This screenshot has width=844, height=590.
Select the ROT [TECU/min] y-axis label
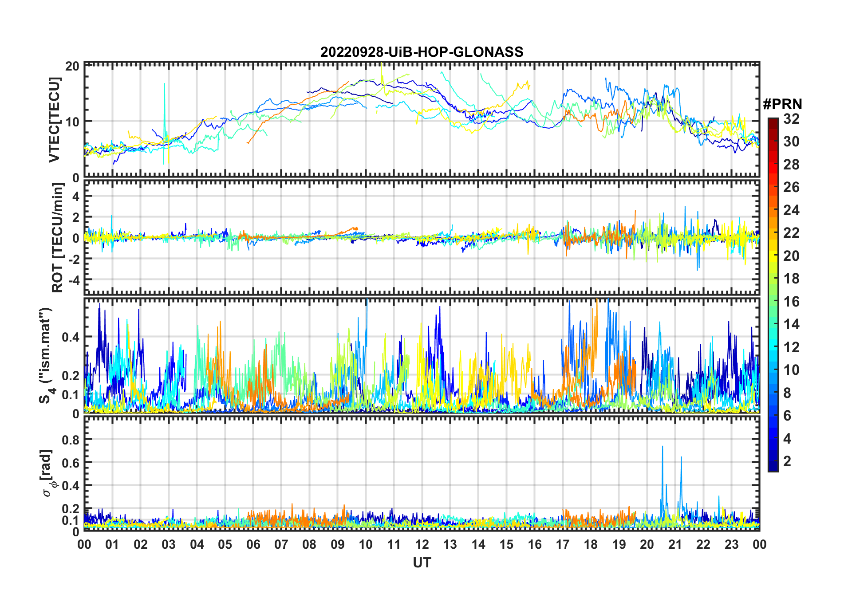pos(57,238)
